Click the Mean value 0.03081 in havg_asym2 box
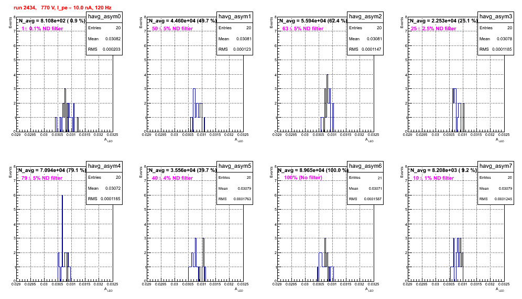522x299 pixels. coord(374,39)
